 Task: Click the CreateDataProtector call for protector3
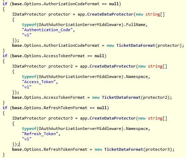(113, 118)
